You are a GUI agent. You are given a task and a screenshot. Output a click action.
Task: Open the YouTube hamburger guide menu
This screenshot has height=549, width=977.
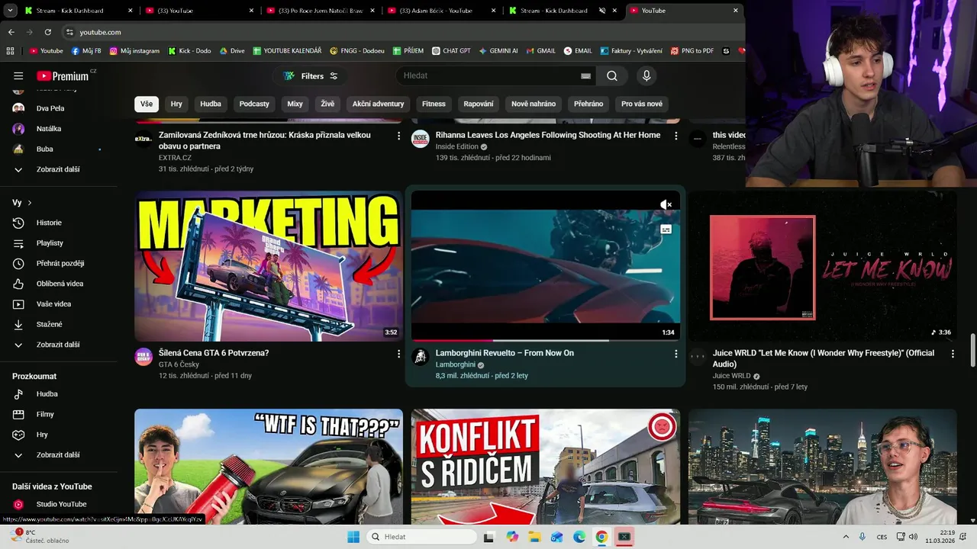pyautogui.click(x=18, y=75)
